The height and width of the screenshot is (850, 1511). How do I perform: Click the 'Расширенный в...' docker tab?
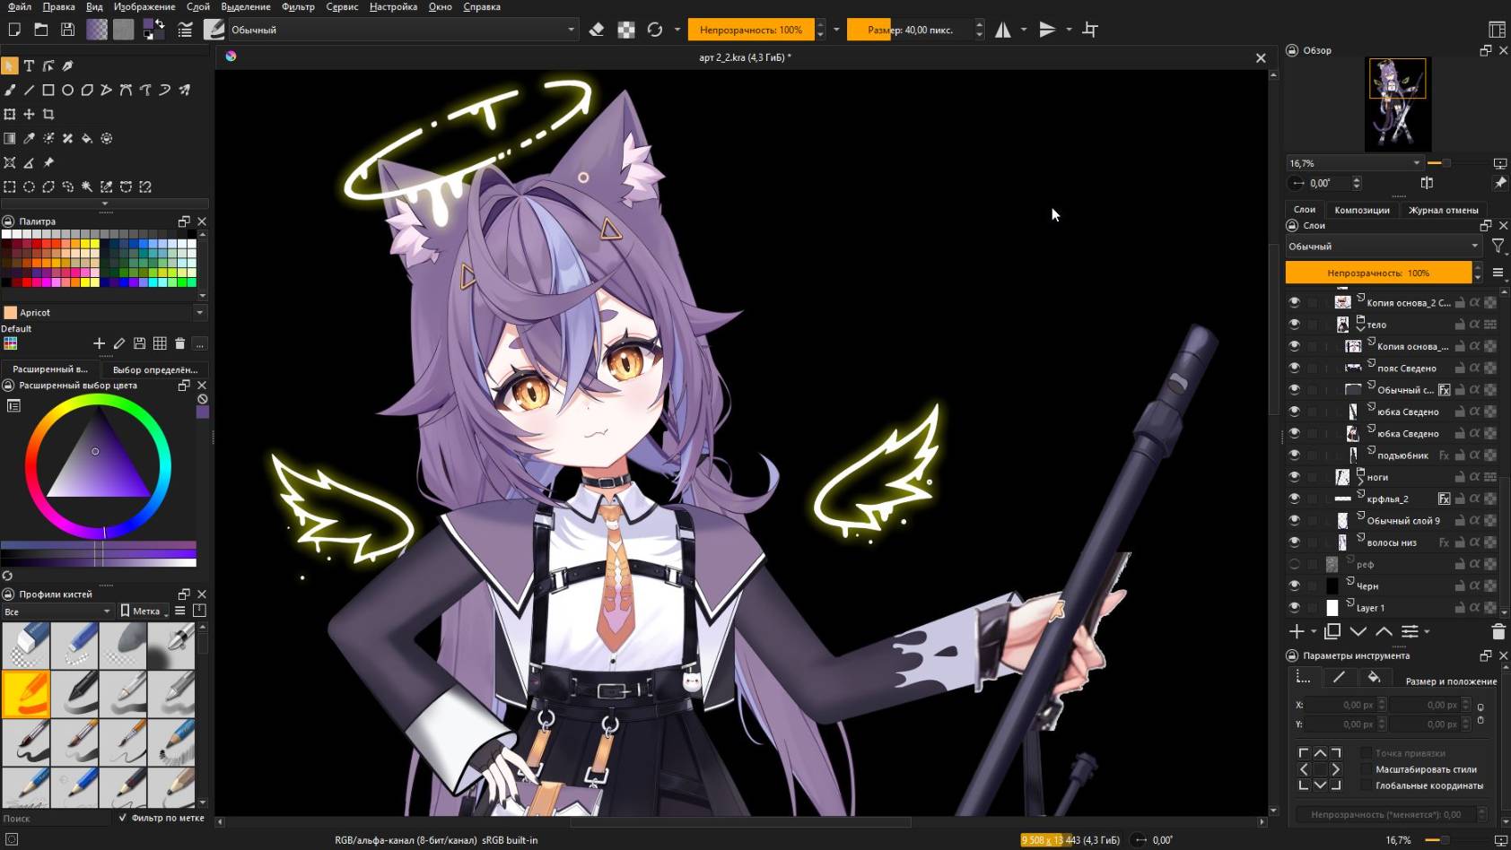50,369
